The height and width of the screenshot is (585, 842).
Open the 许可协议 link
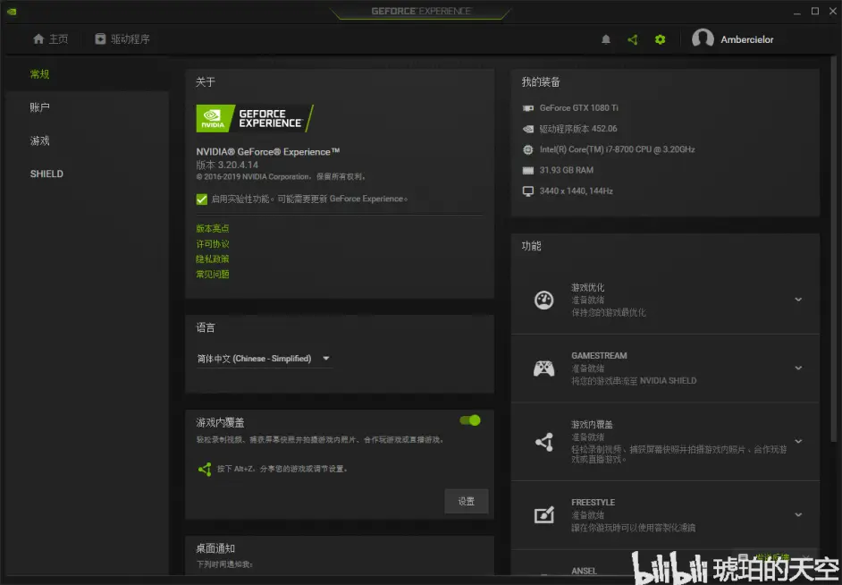pos(213,244)
